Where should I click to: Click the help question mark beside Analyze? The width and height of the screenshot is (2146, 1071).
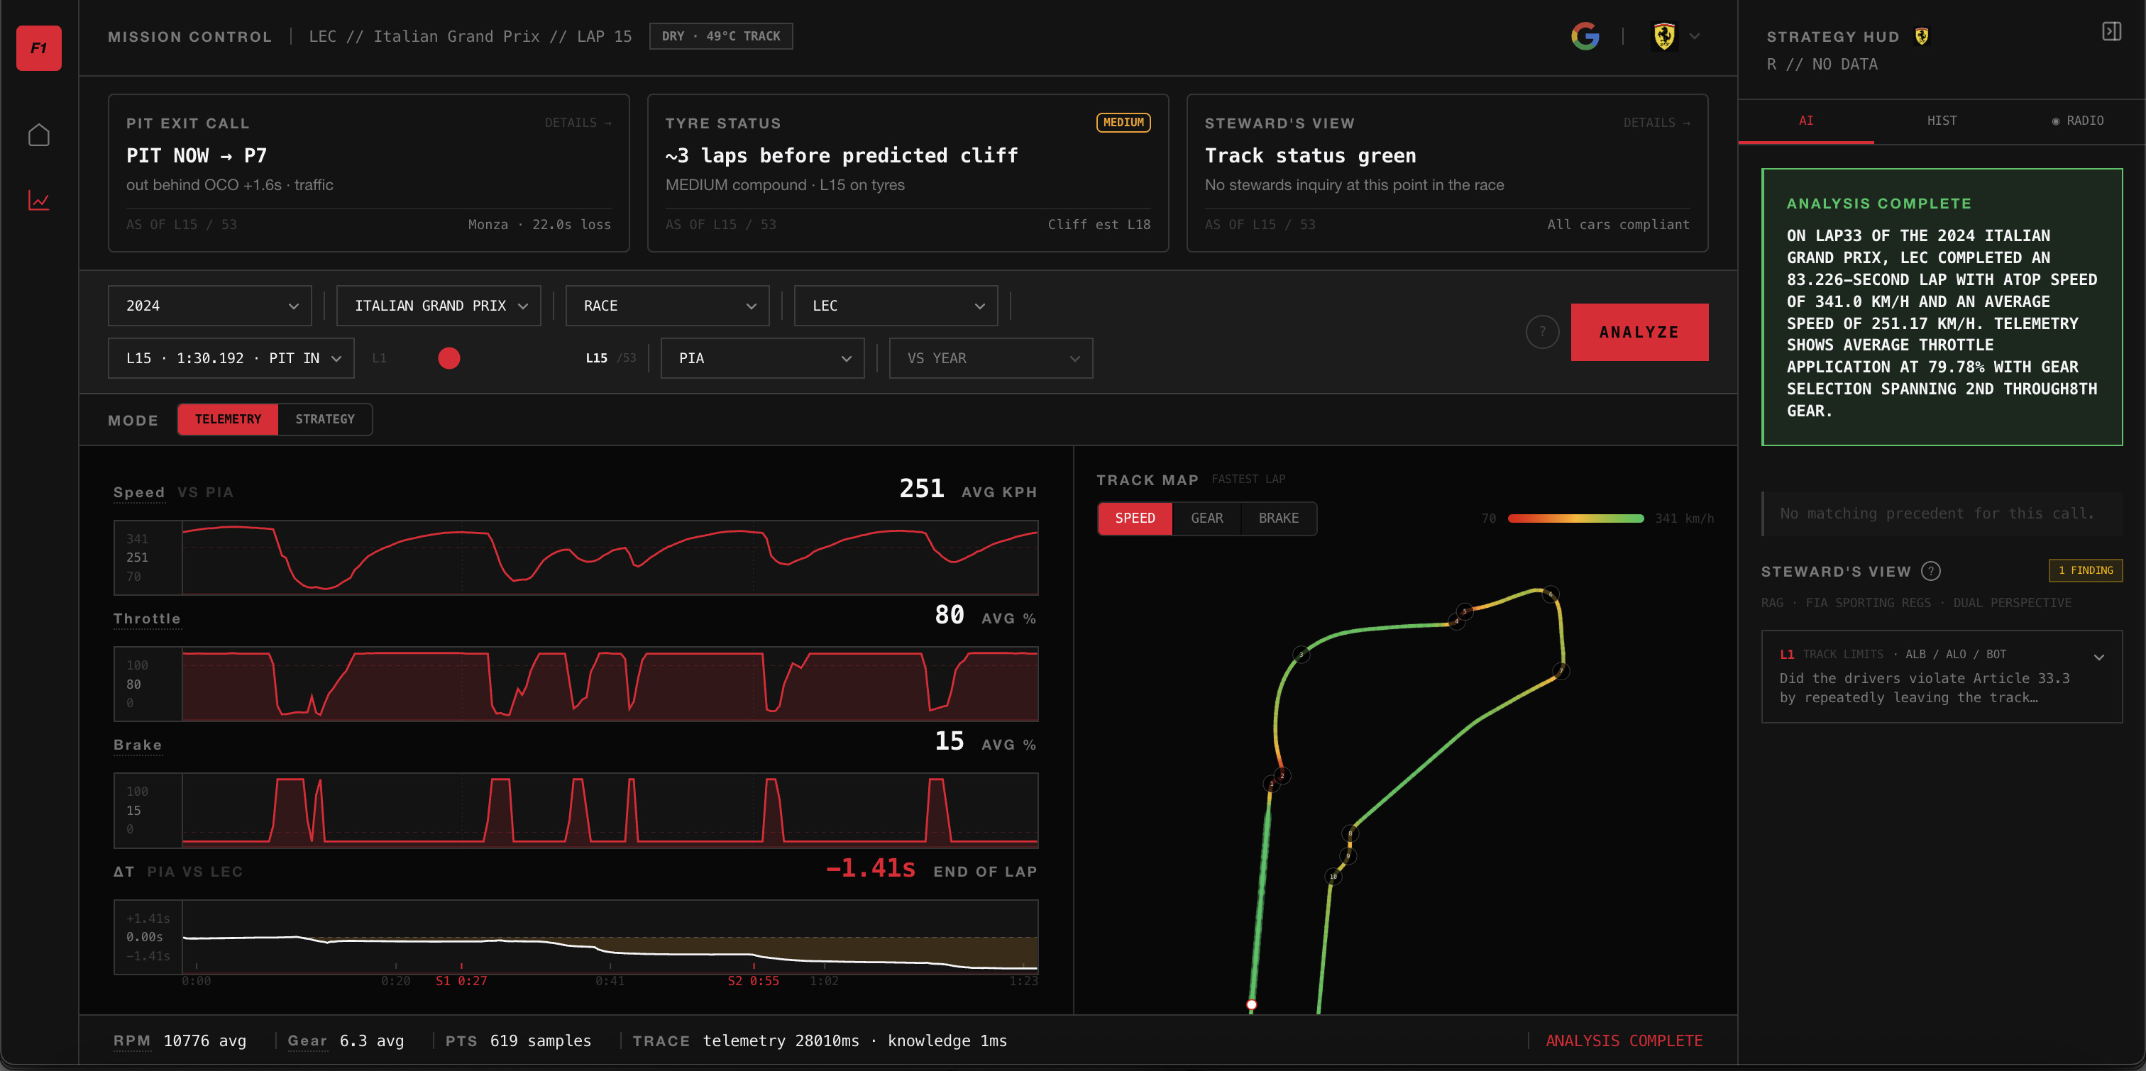[1542, 331]
